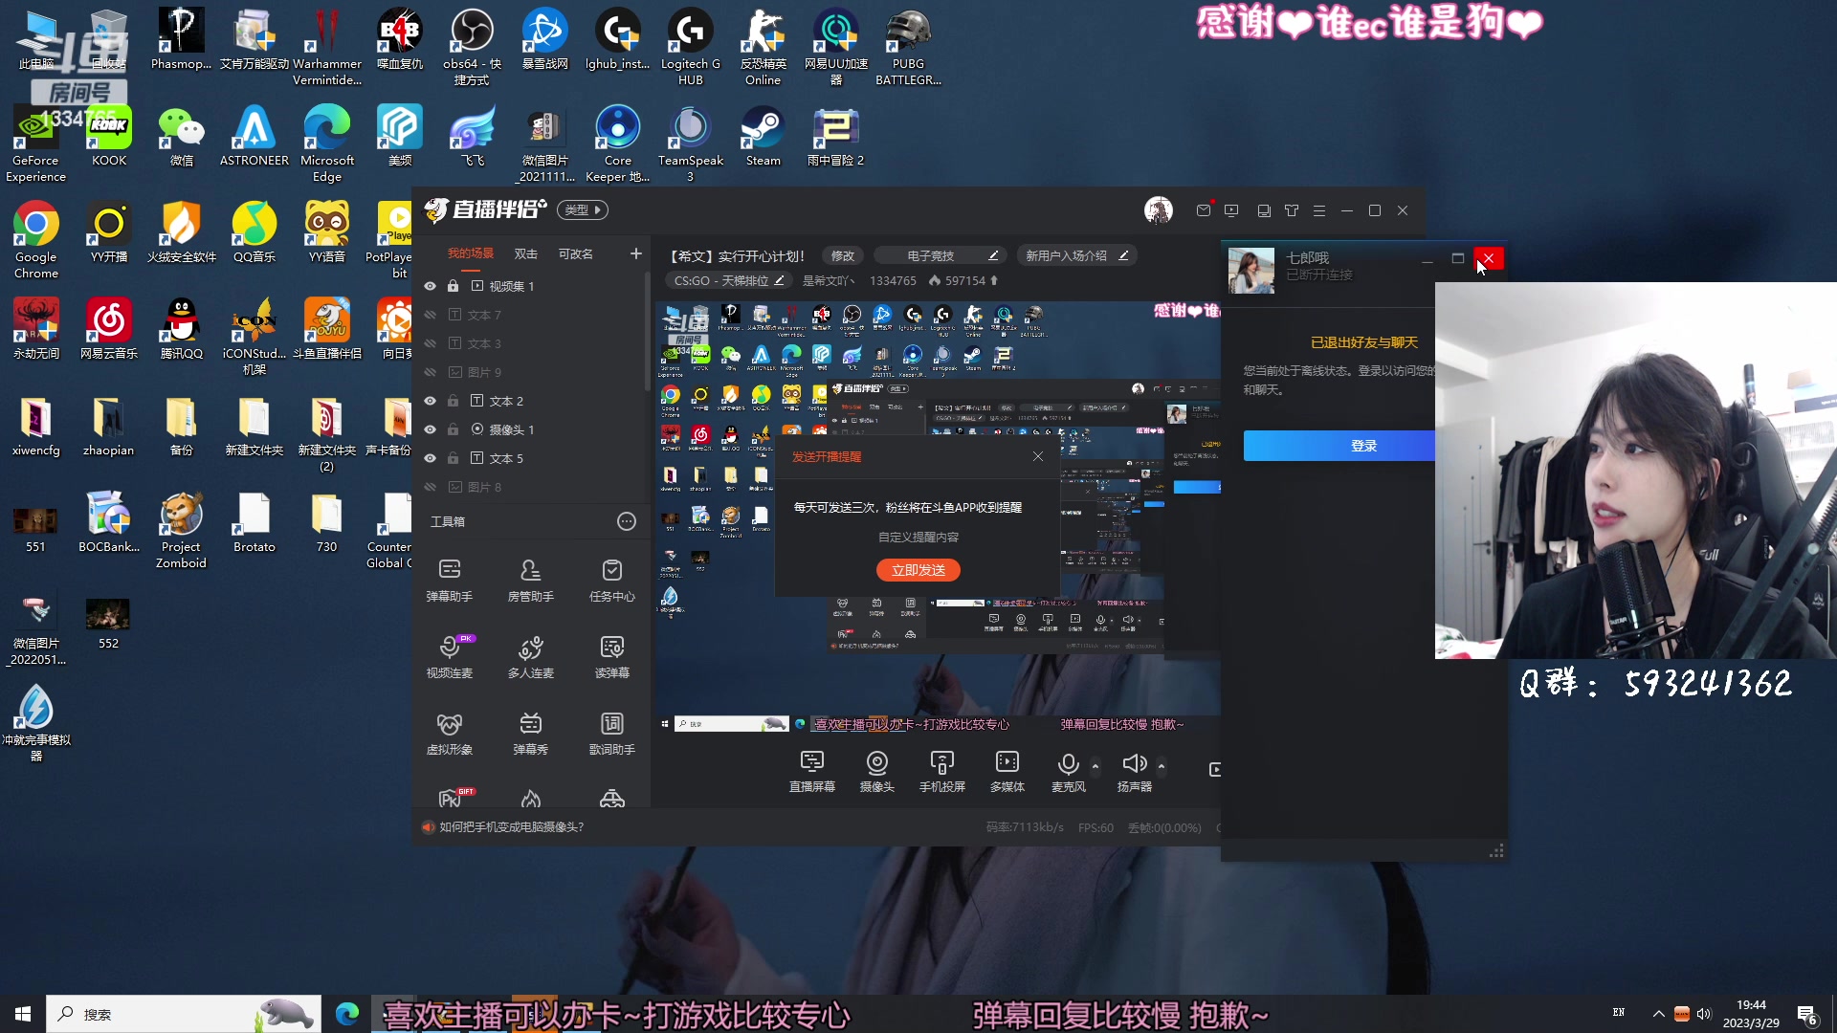Open the 类型 dropdown next to logo
Image resolution: width=1837 pixels, height=1033 pixels.
583,210
